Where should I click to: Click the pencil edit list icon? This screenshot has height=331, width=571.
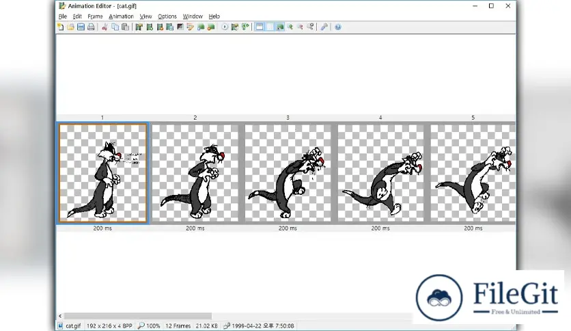click(x=190, y=27)
